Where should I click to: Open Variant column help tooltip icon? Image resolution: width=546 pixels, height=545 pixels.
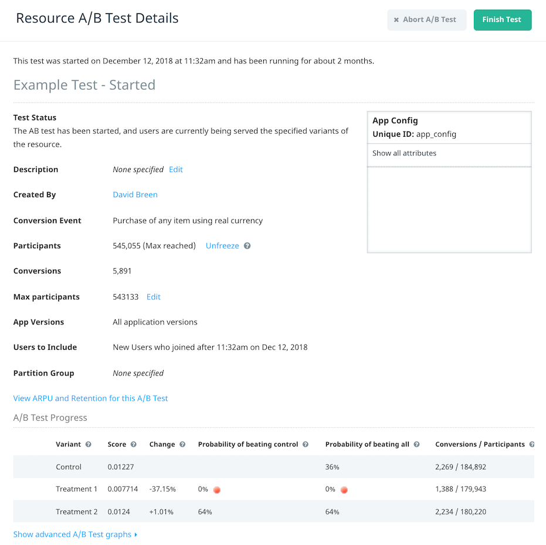(x=89, y=444)
